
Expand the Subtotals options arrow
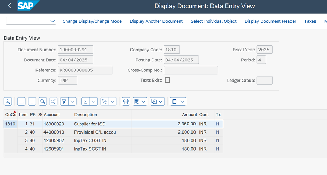[113, 101]
